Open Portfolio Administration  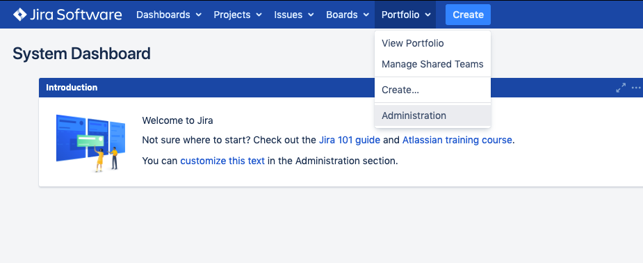432,115
